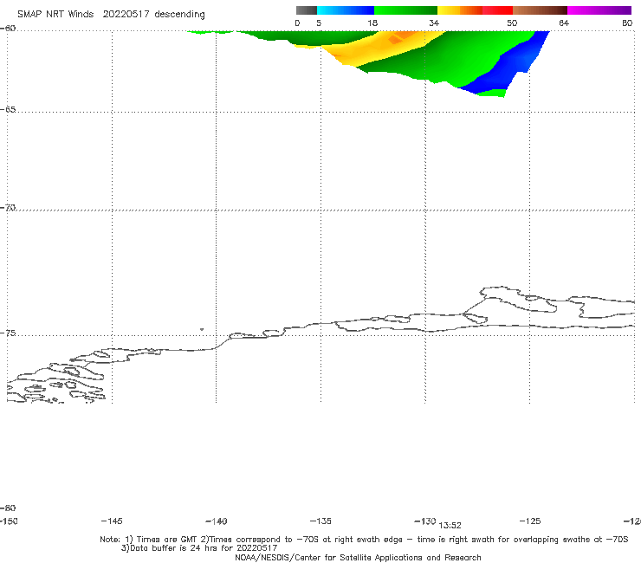The image size is (641, 563).
Task: Click the brown segment of the color scale
Action: click(540, 10)
